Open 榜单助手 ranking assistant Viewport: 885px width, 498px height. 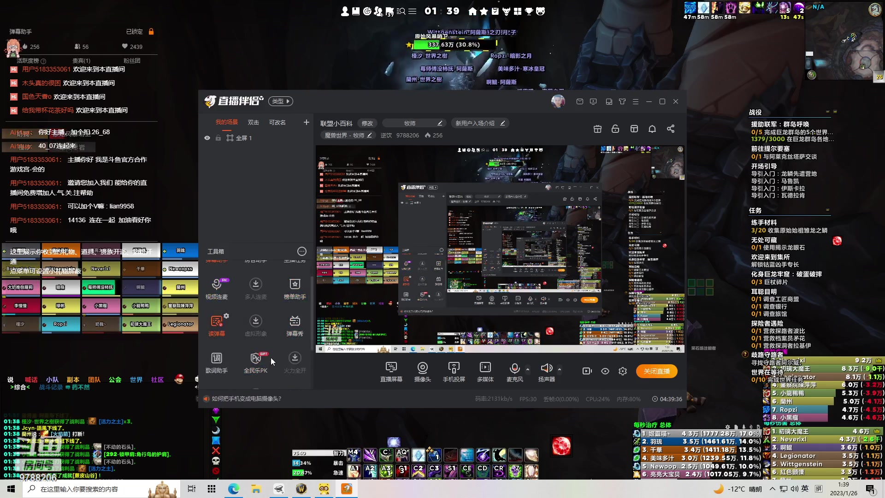[x=295, y=289]
